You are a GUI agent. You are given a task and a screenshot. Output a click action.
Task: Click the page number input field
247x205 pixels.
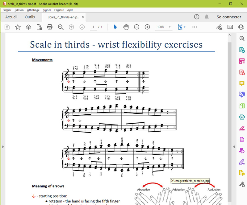93,27
